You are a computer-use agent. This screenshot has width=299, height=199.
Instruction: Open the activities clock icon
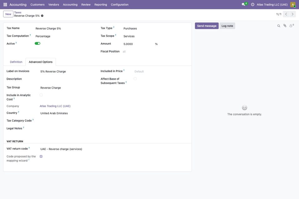(253, 4)
